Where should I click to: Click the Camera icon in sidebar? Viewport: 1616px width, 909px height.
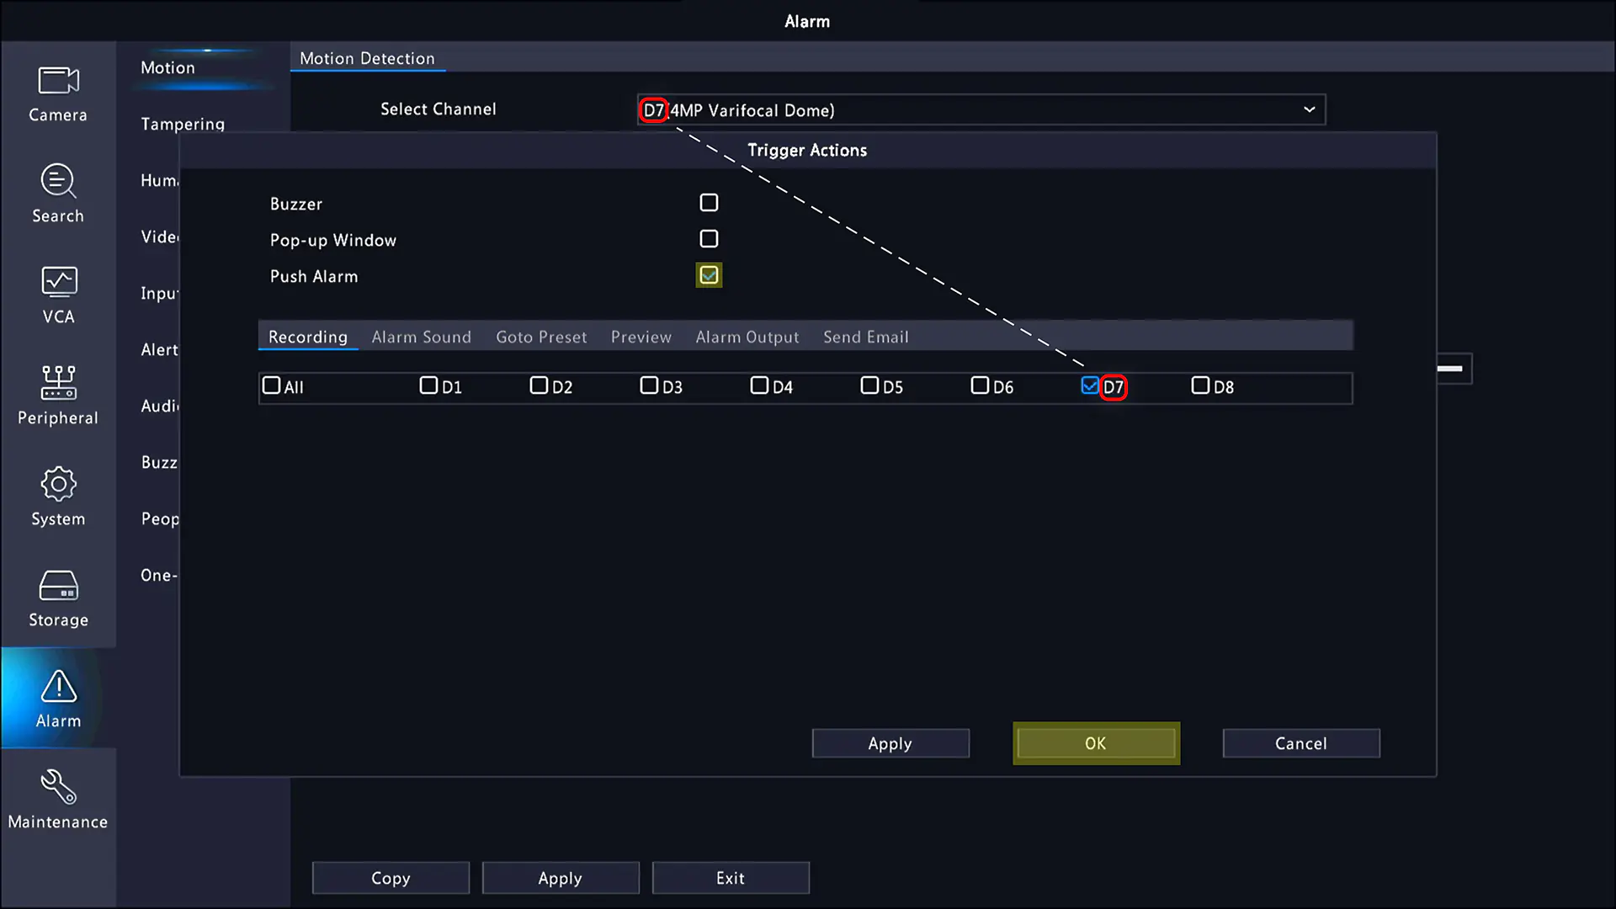pos(58,88)
